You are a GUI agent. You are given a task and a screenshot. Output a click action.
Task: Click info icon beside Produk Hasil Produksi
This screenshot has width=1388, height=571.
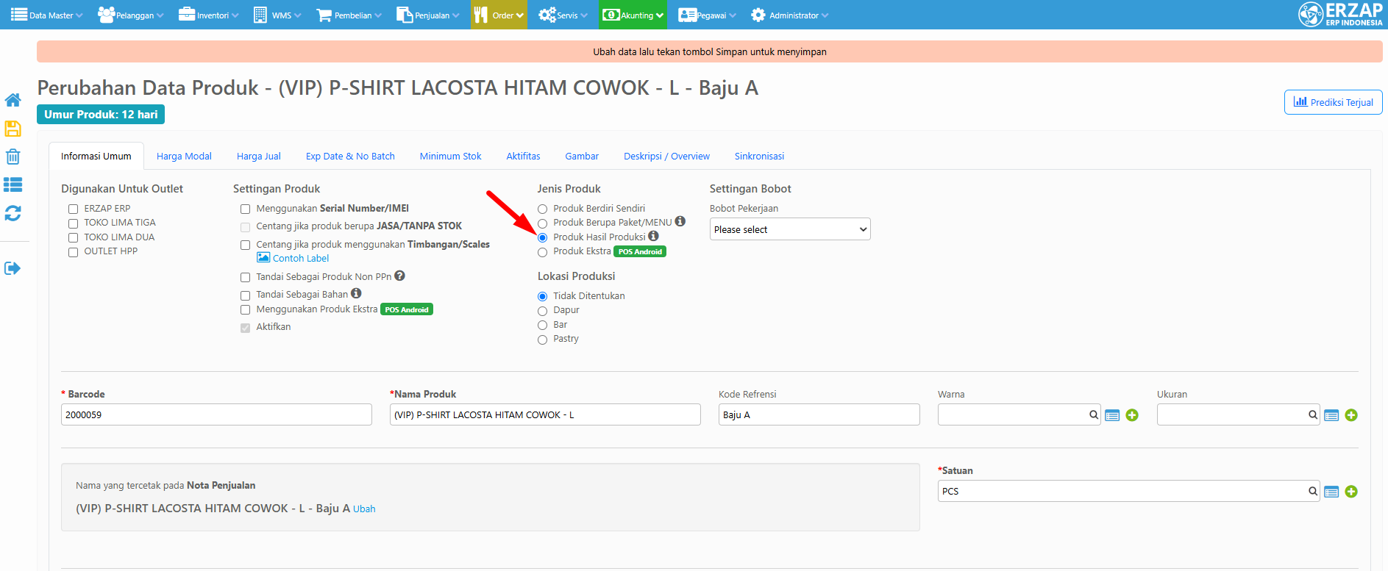[x=653, y=236]
